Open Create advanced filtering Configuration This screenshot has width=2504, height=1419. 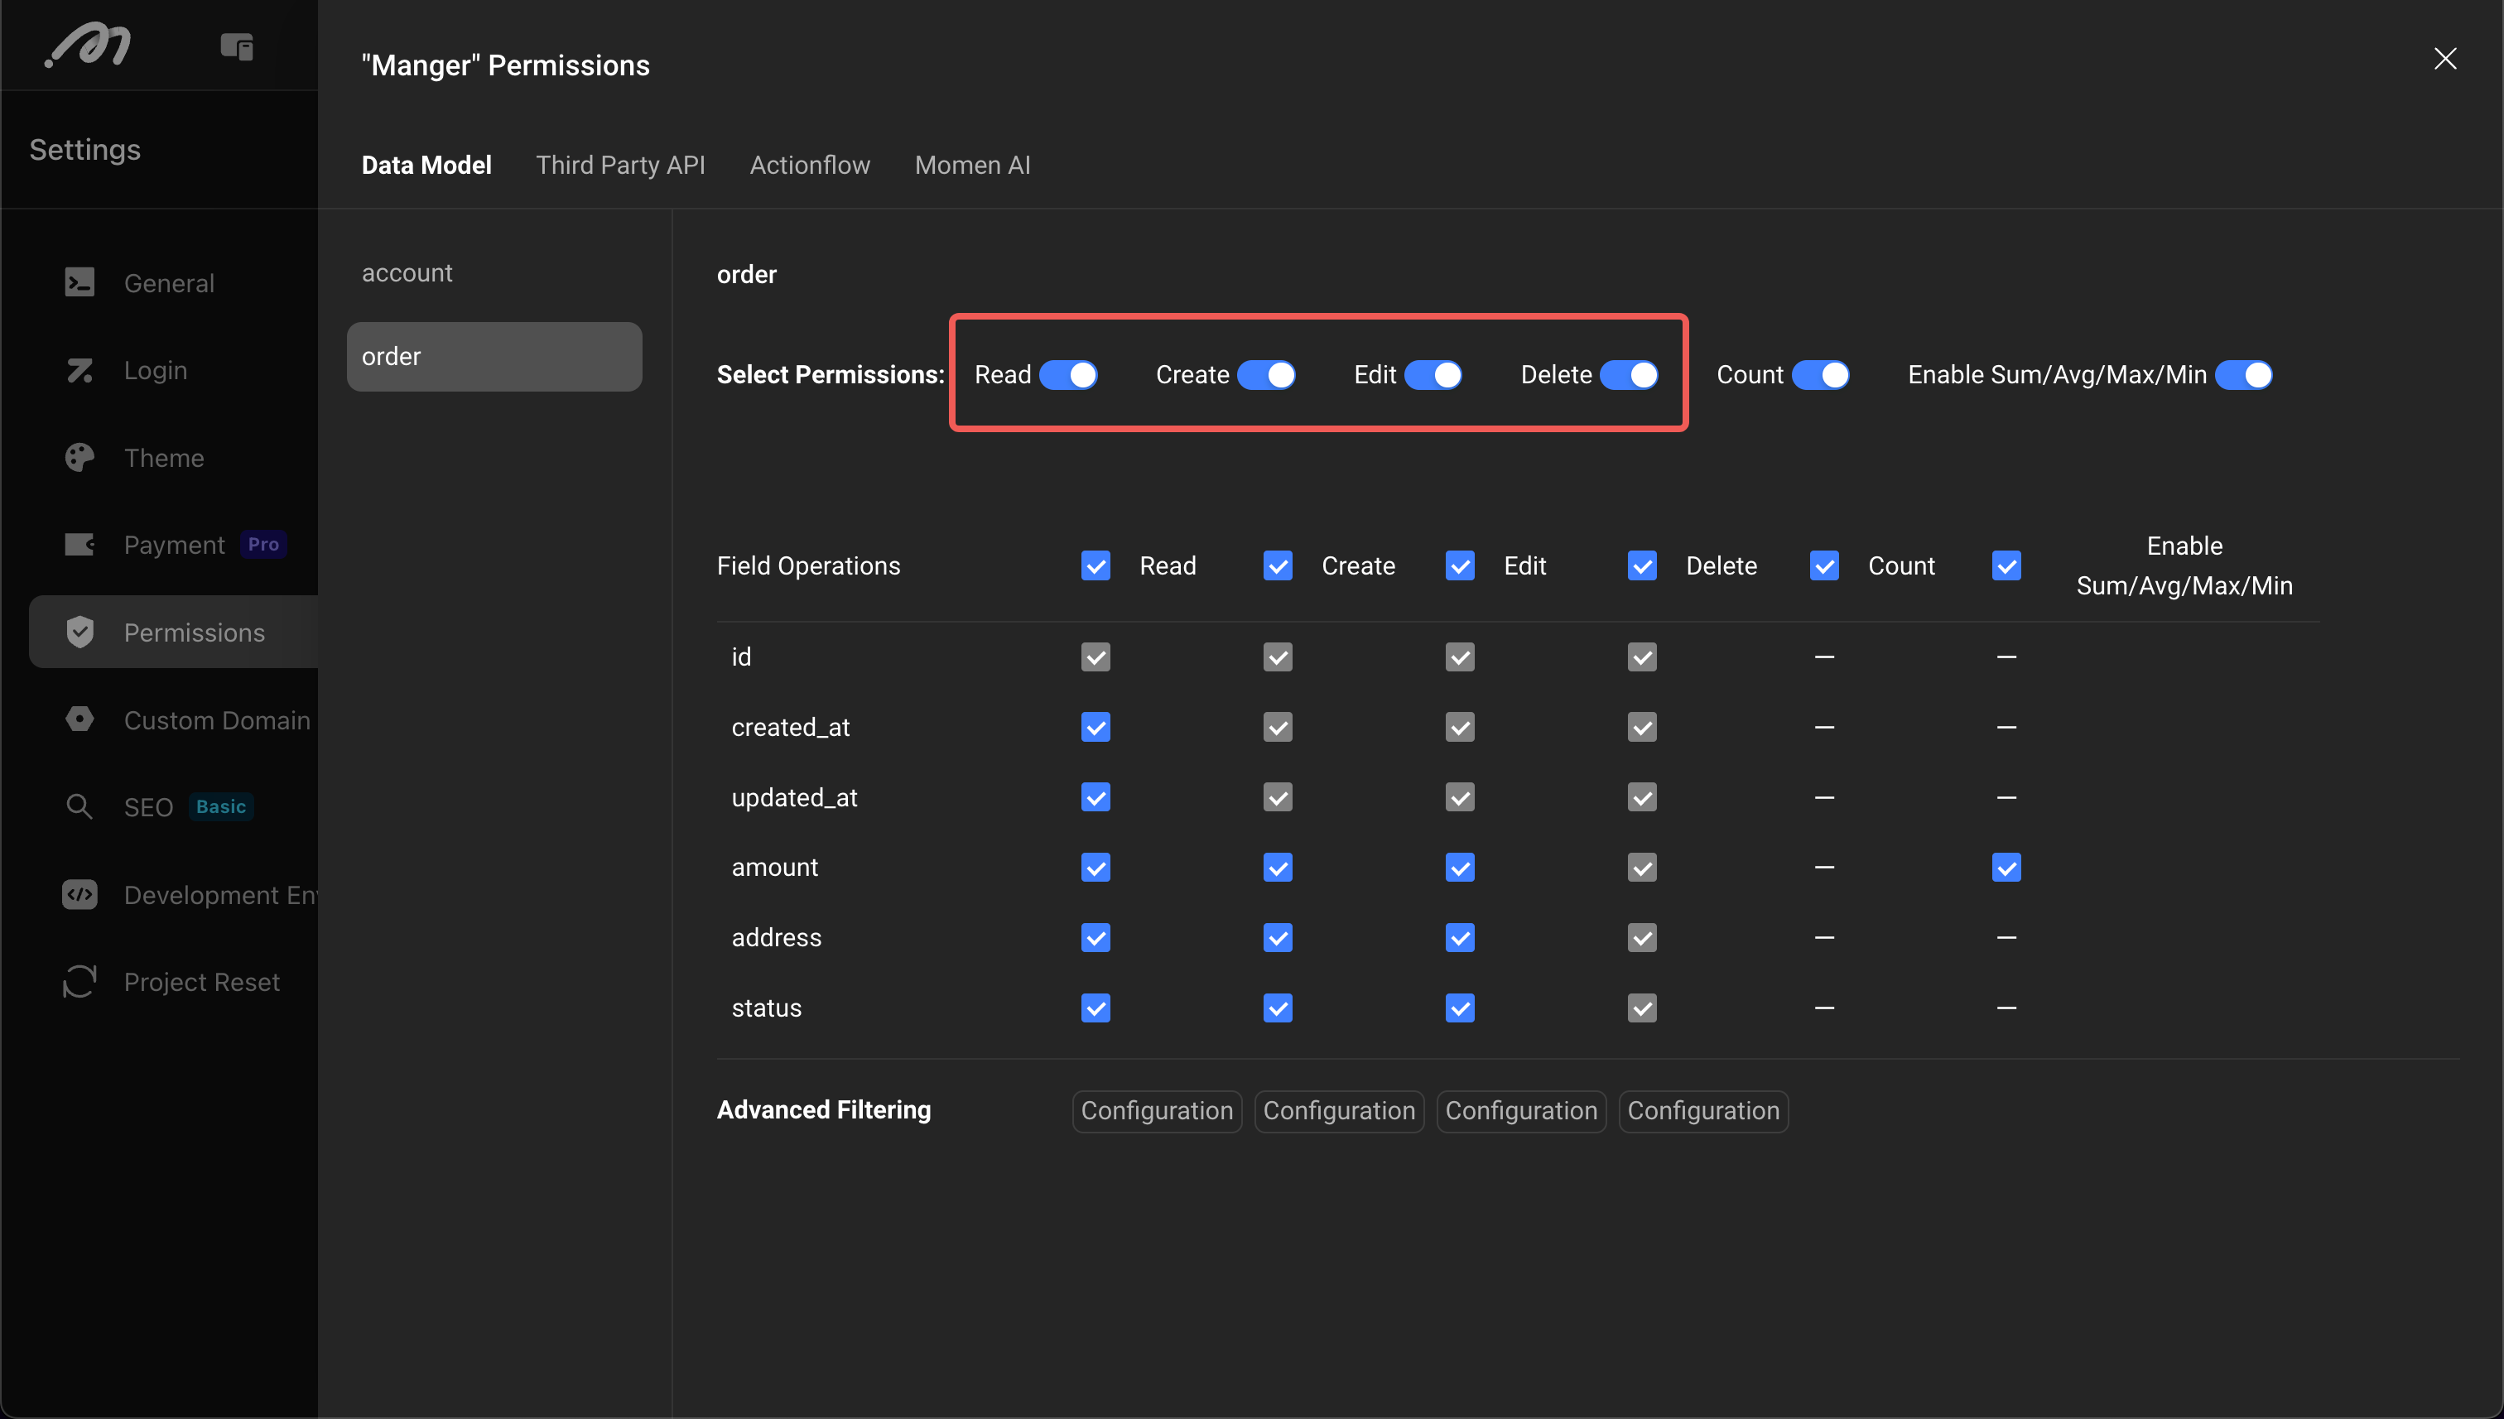pos(1339,1111)
